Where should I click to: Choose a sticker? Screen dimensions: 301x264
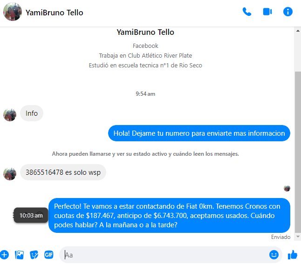click(34, 255)
